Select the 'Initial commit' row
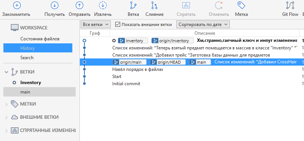This screenshot has width=304, height=141. click(x=126, y=84)
